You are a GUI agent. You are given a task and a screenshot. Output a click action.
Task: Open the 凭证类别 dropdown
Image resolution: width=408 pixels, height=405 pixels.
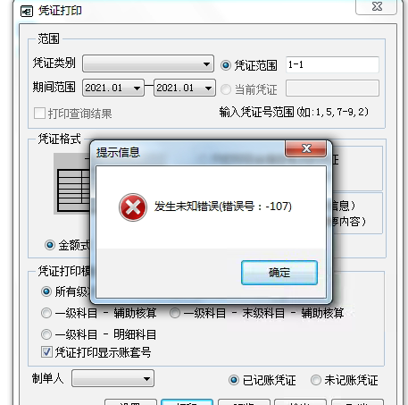coord(148,63)
